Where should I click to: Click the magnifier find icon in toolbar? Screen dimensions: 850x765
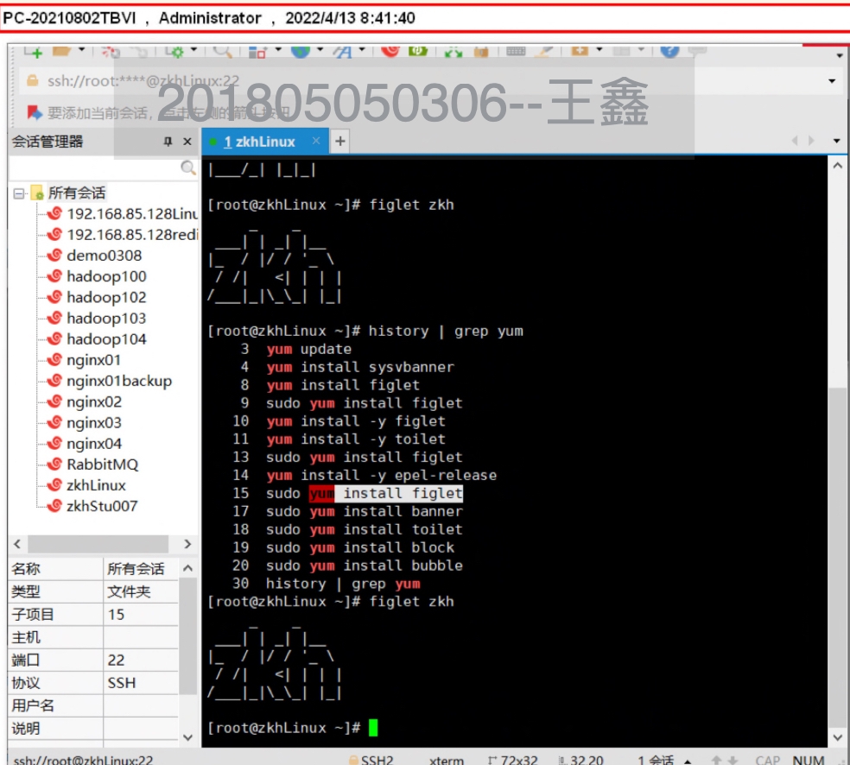222,51
